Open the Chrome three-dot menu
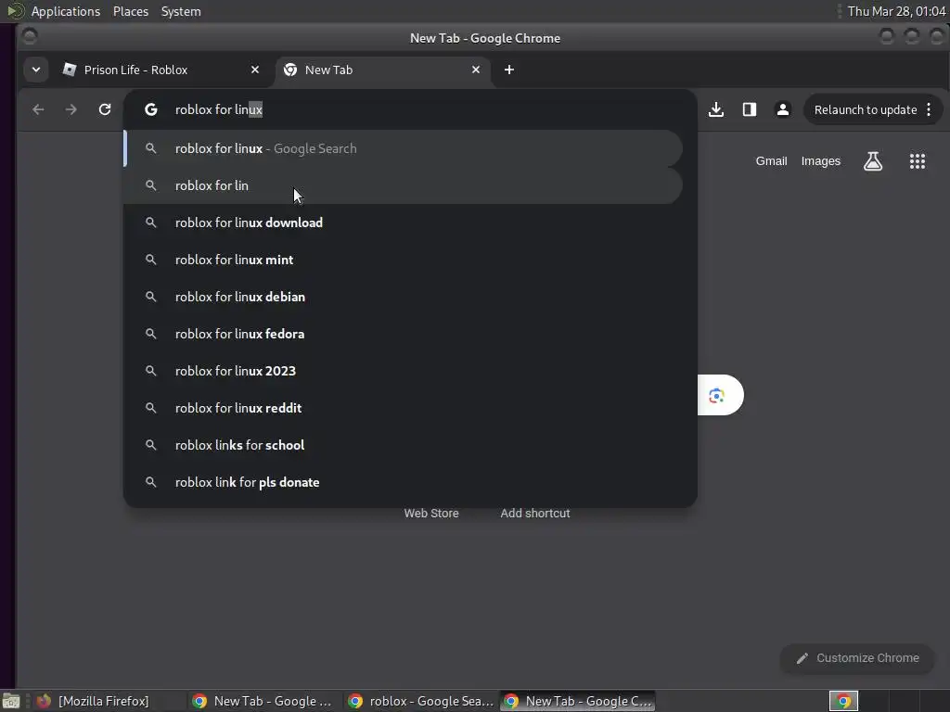 point(929,109)
